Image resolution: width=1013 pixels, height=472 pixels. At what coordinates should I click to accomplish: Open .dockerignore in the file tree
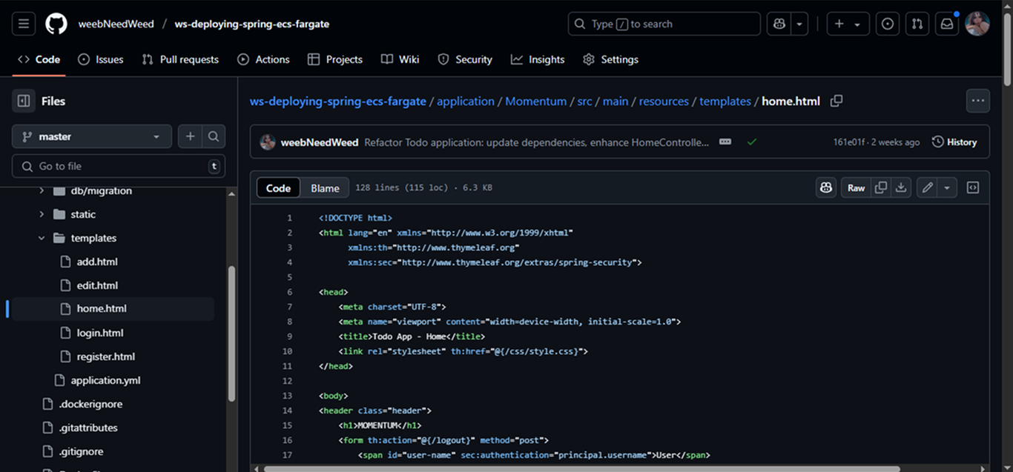tap(91, 404)
